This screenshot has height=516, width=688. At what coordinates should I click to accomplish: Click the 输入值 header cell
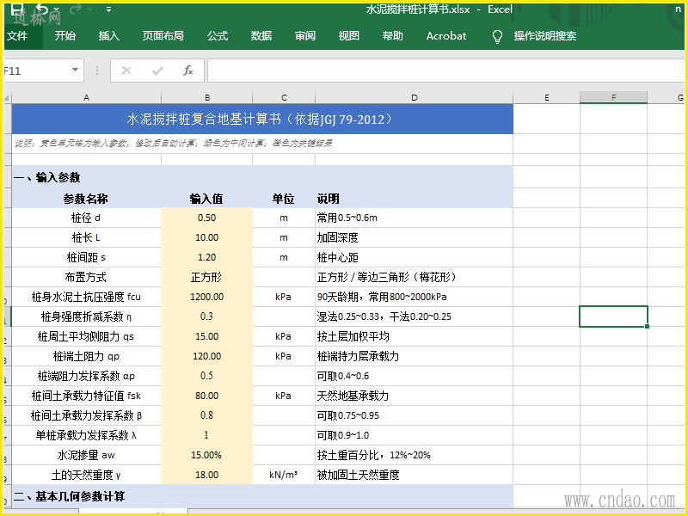206,199
